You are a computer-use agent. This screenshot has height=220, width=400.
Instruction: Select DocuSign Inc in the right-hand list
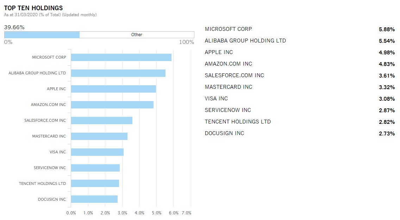coord(224,133)
